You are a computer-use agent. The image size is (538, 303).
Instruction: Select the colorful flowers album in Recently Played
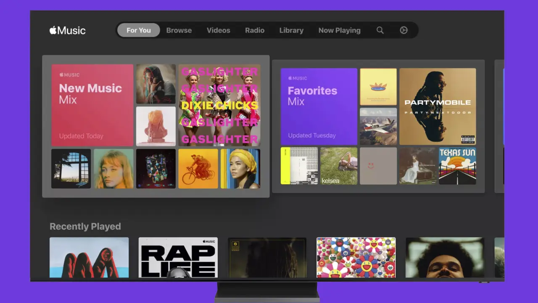tap(356, 258)
